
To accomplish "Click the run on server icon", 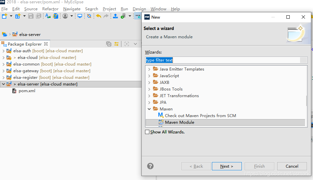I will coord(123,16).
